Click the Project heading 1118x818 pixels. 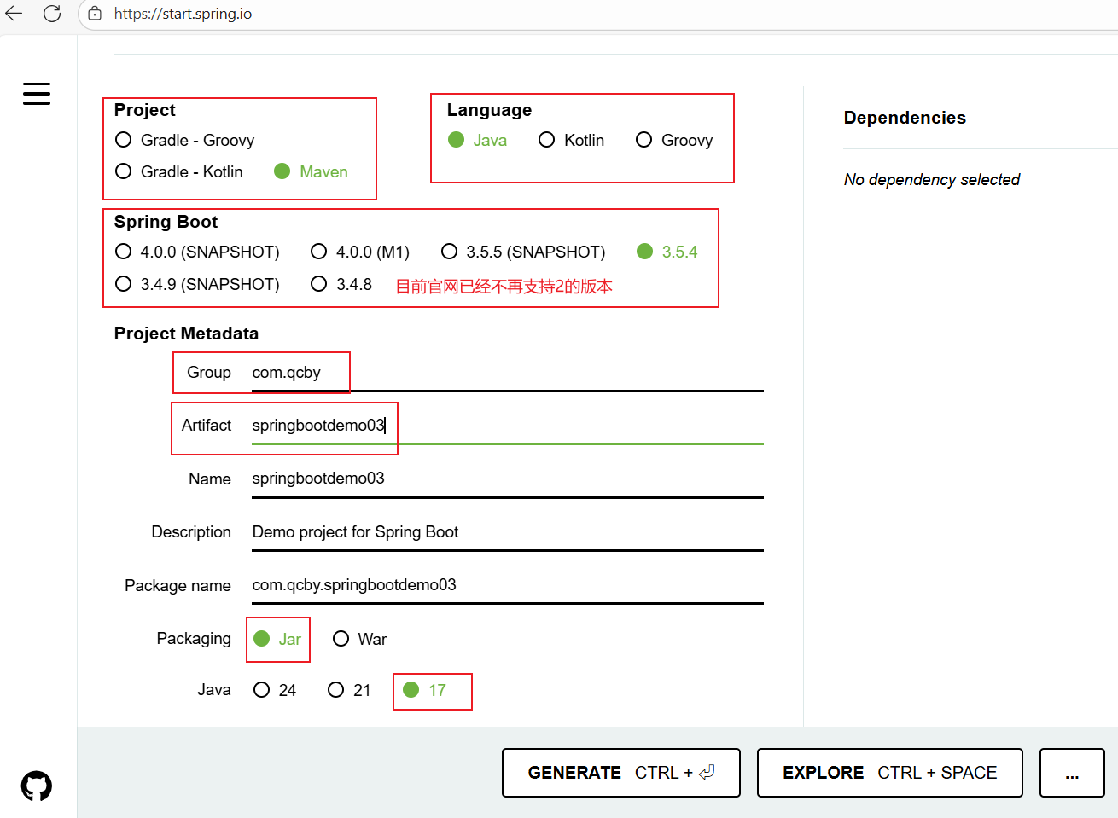click(144, 110)
